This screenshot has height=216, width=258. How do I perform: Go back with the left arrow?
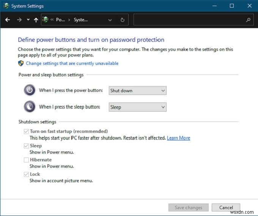tap(8, 20)
